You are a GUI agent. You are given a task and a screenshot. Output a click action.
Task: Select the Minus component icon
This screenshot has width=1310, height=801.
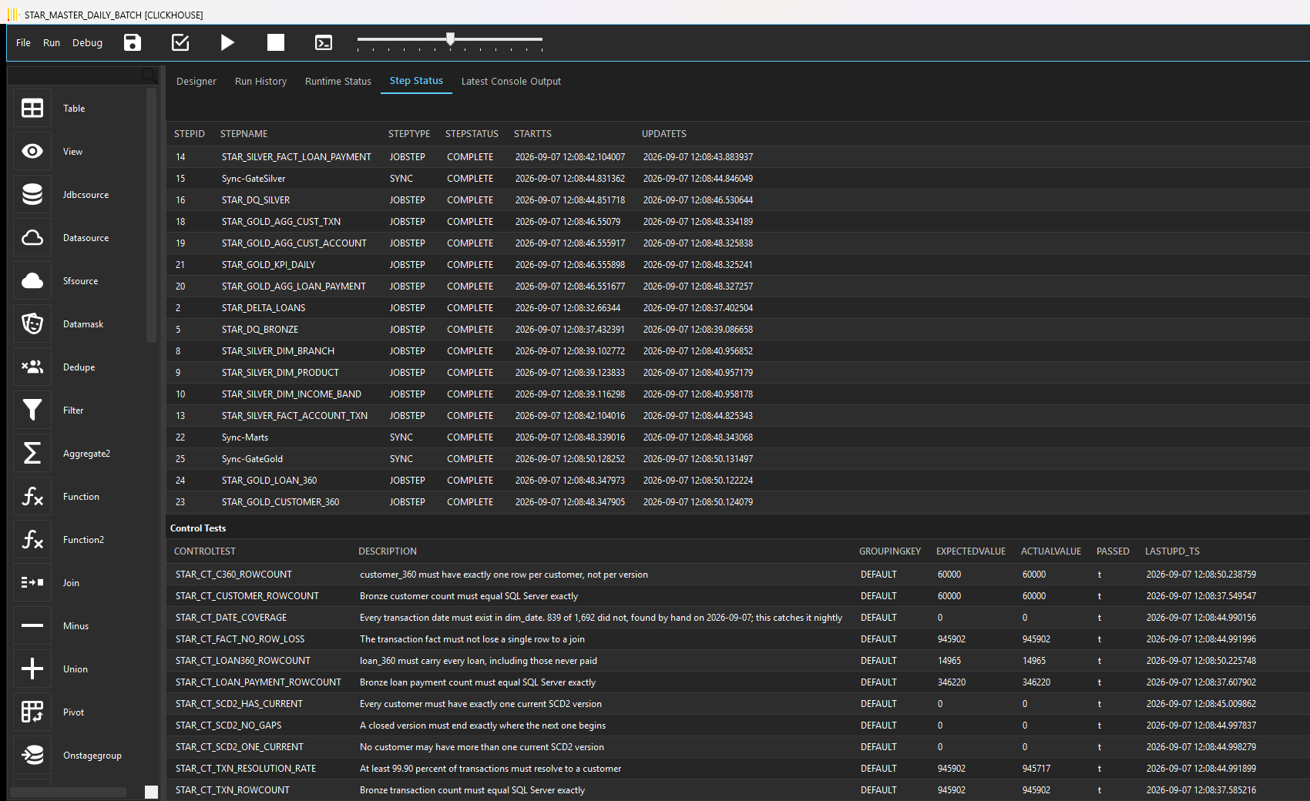[x=32, y=626]
